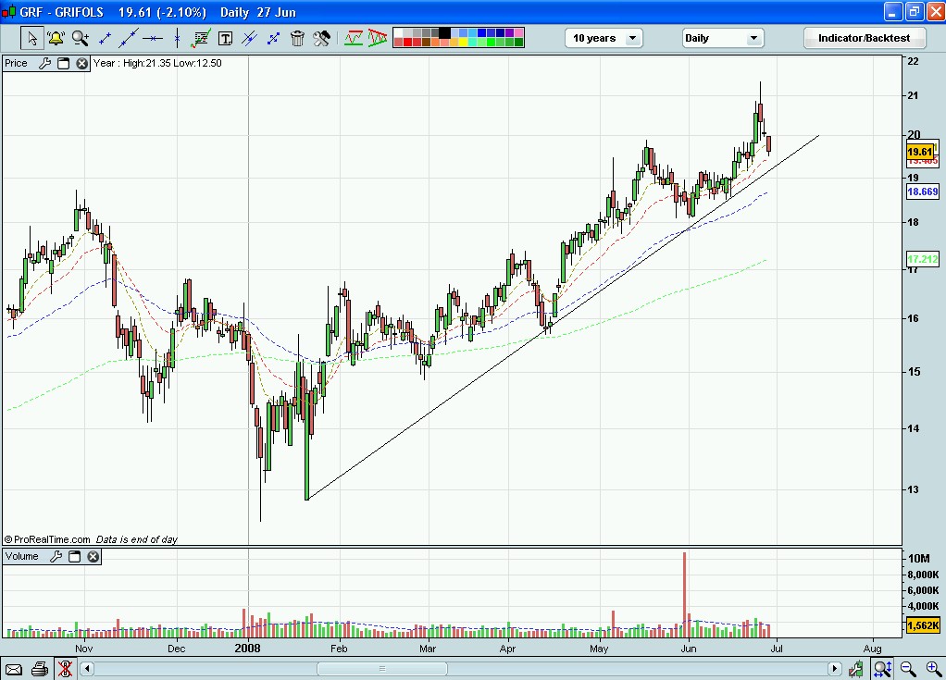This screenshot has width=946, height=680.
Task: Select the arrow cursor tool
Action: click(x=32, y=38)
